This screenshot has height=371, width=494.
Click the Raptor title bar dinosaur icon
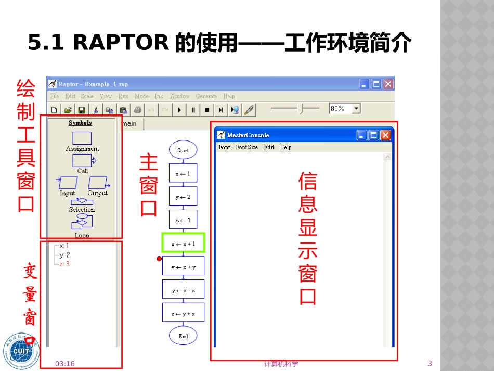click(x=53, y=84)
